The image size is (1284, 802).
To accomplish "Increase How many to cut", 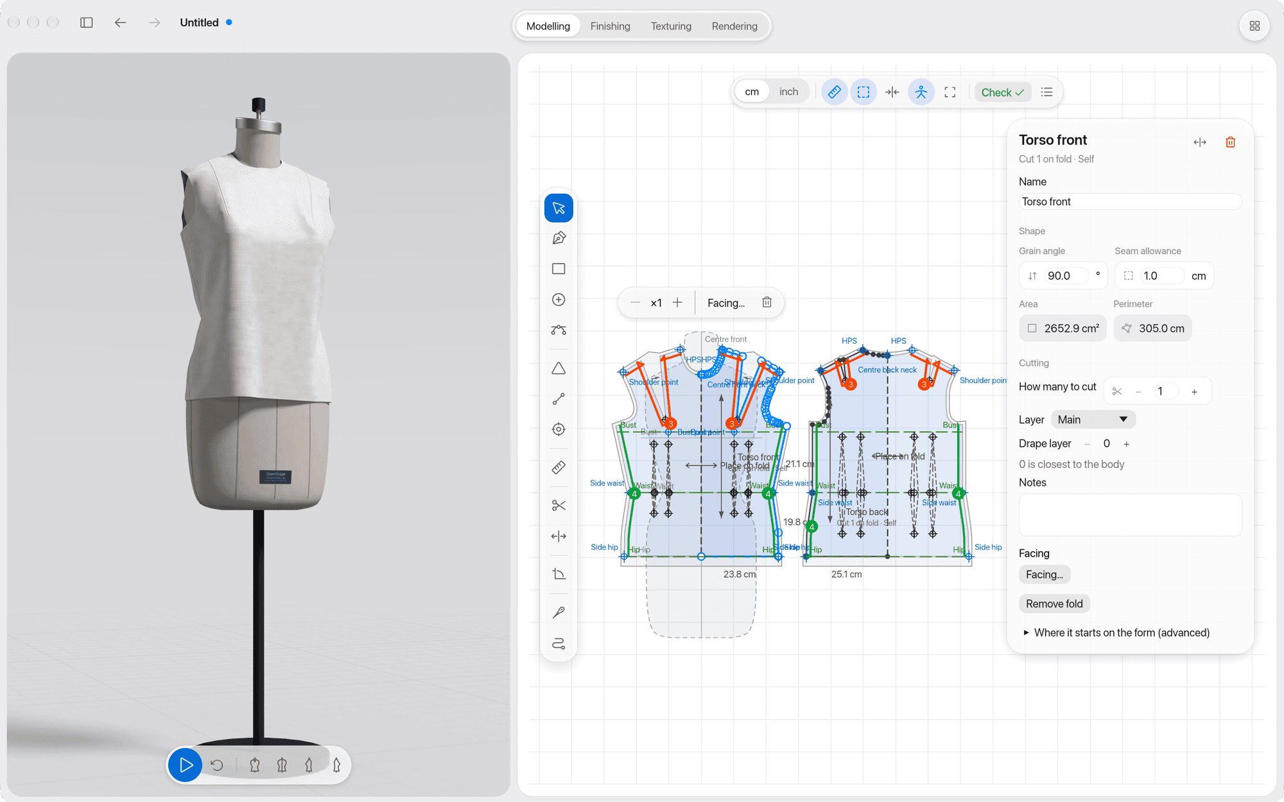I will pyautogui.click(x=1194, y=391).
